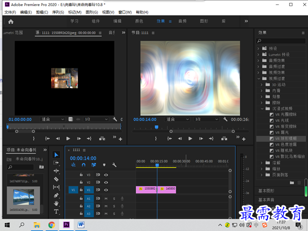308x231 pixels.
Task: Step back one frame in Source monitor
Action: tap(58, 139)
